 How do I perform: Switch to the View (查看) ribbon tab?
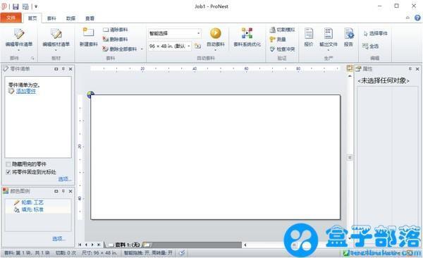90,18
